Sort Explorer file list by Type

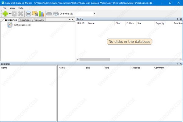(117, 68)
